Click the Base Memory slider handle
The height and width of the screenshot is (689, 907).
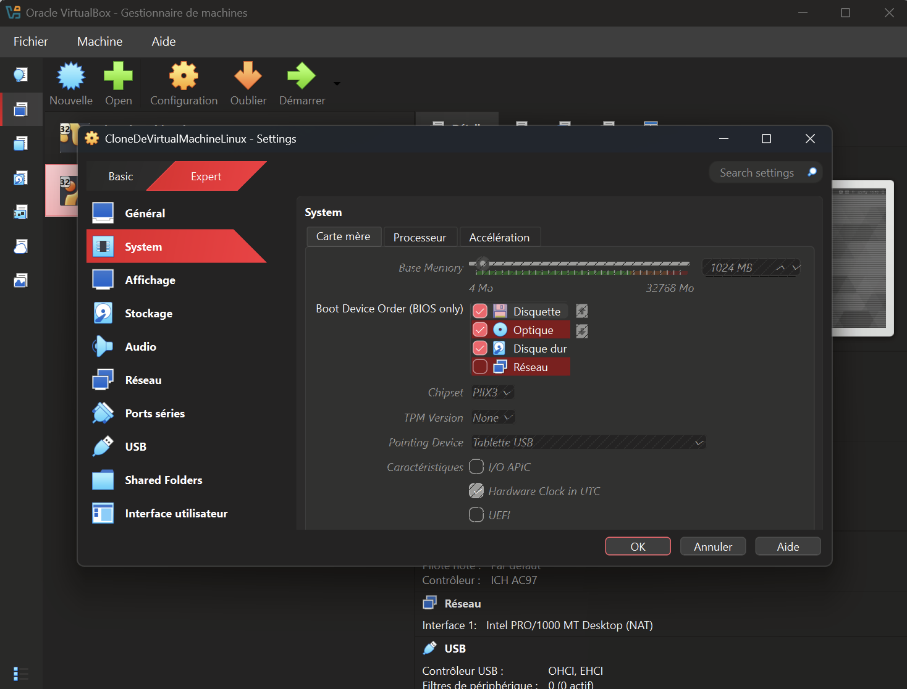[x=483, y=264]
